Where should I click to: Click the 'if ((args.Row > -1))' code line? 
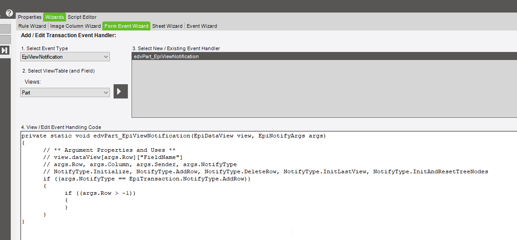[x=100, y=193]
